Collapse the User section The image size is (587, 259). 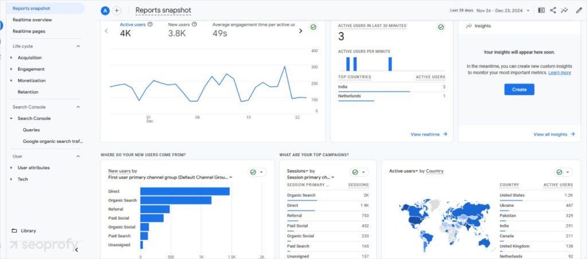tap(78, 156)
